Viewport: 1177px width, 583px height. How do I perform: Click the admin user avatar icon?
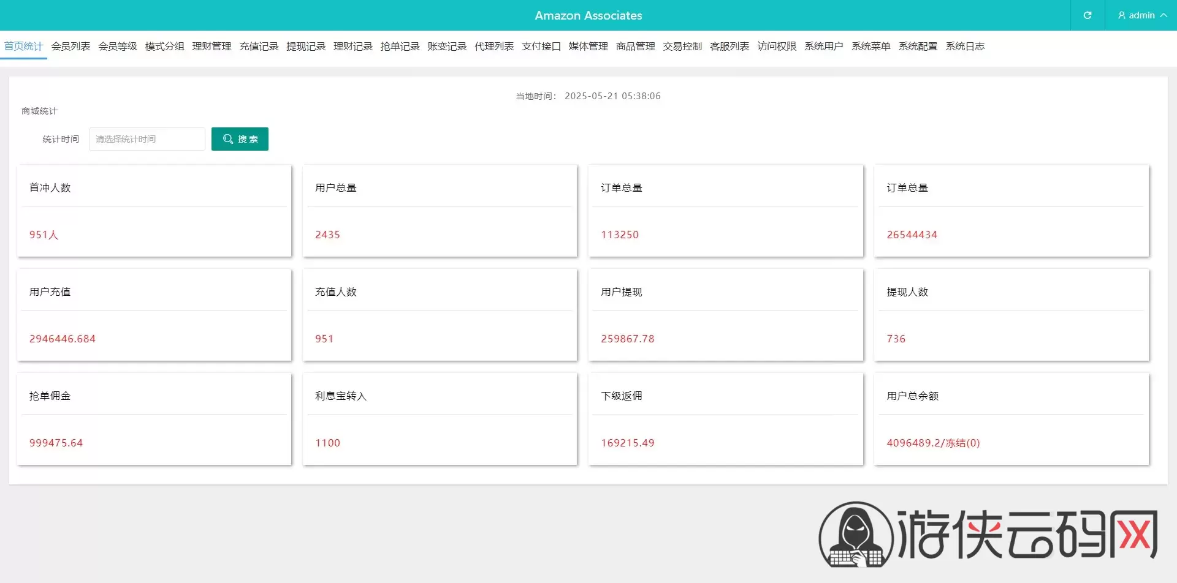pyautogui.click(x=1121, y=15)
